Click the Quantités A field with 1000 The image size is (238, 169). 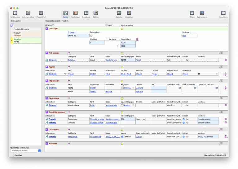pyautogui.click(x=128, y=43)
